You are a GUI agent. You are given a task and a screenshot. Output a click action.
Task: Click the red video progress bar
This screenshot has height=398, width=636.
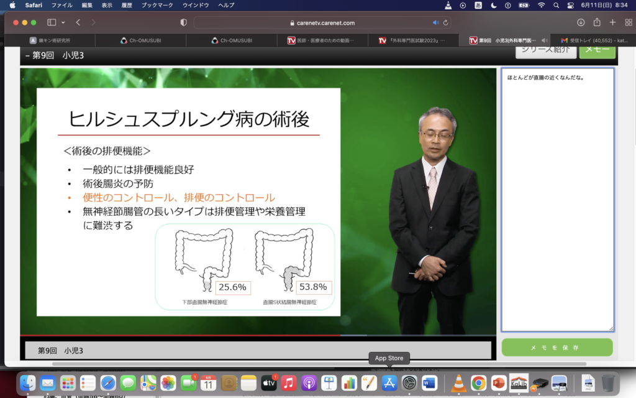coord(180,335)
